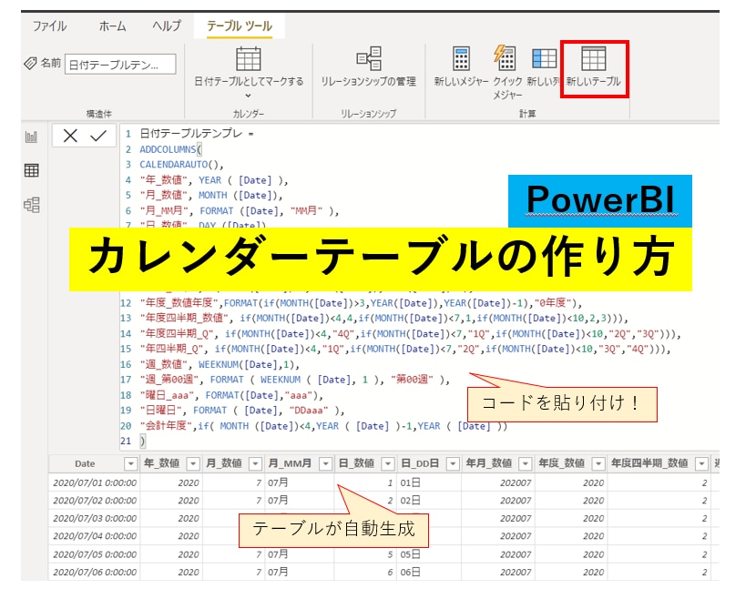
Task: Select the テーブル ツール ribbon tab
Action: (240, 26)
